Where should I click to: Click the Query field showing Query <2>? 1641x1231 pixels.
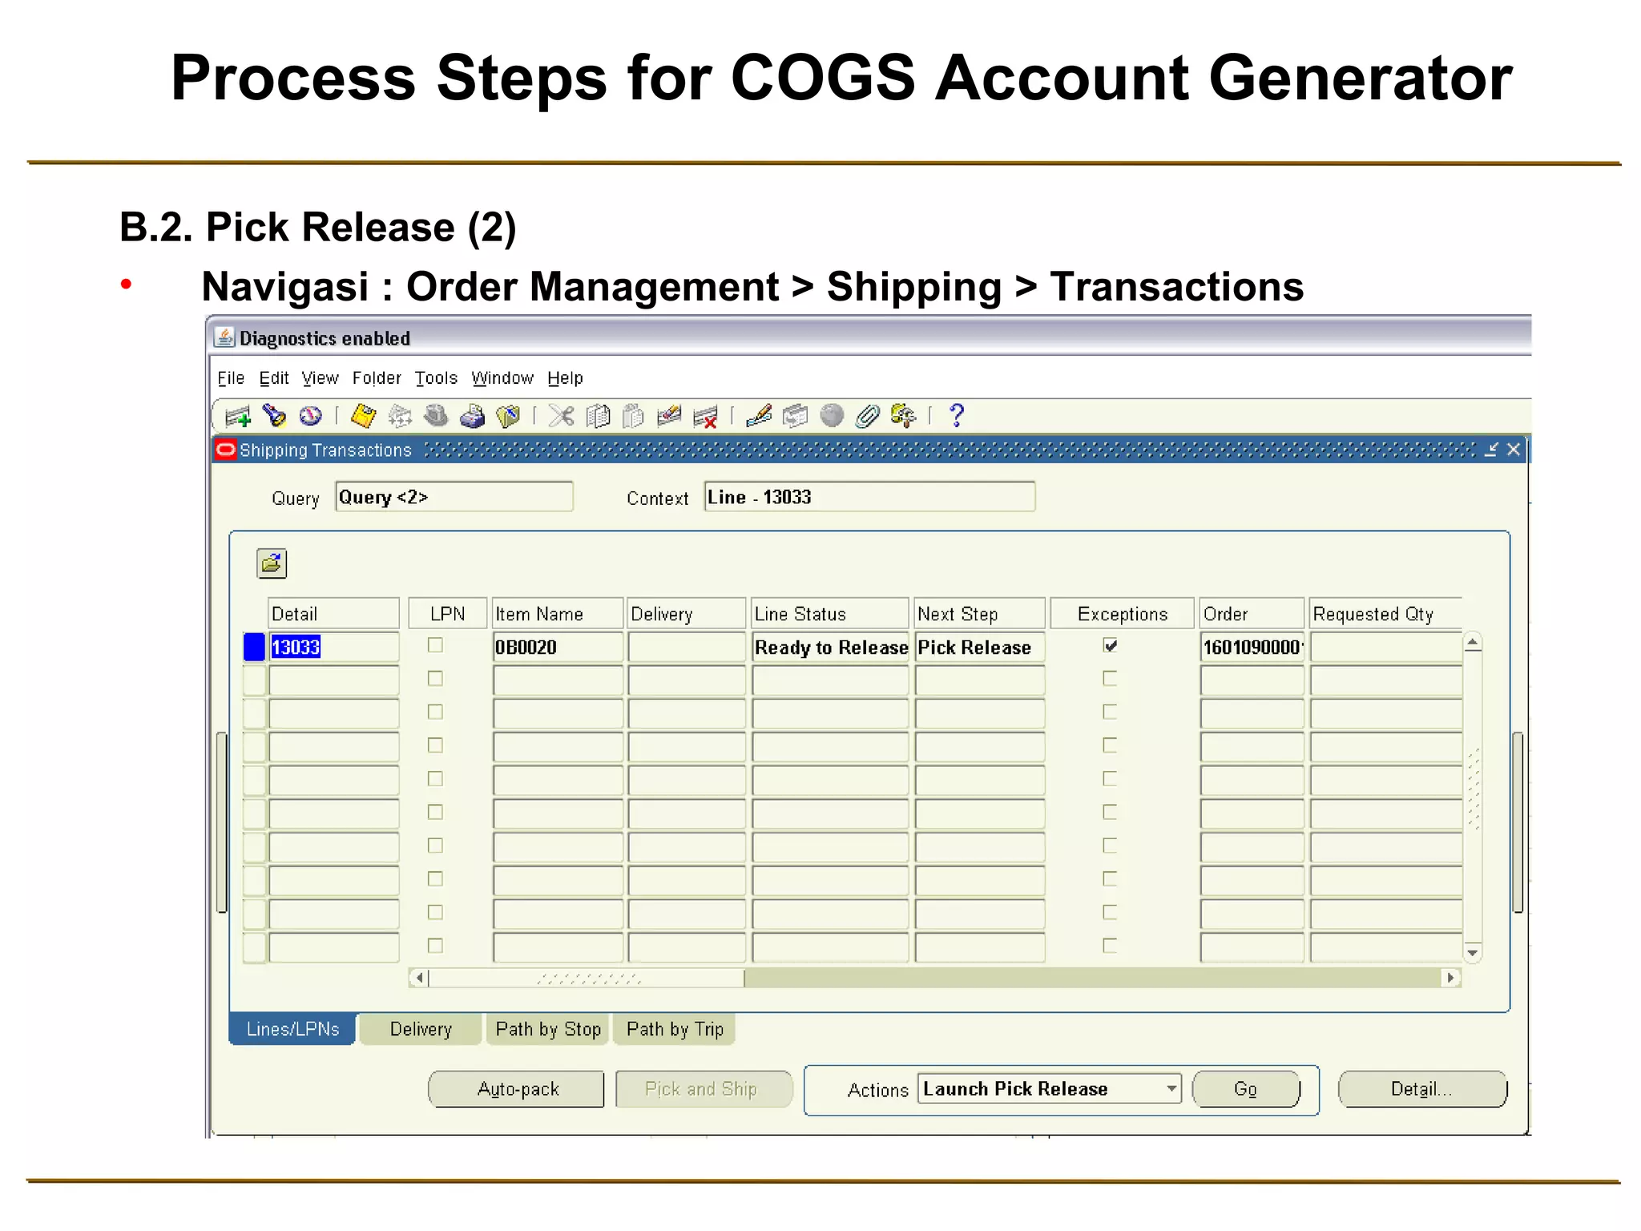click(454, 497)
